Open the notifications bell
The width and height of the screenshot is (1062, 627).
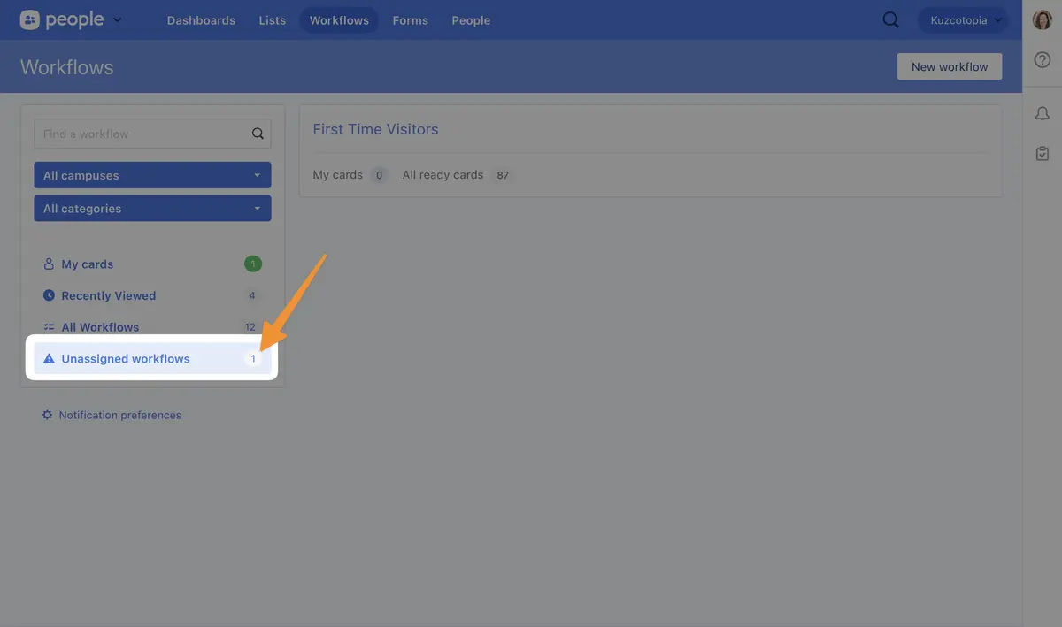tap(1043, 113)
